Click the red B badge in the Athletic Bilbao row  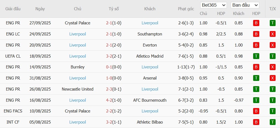tap(256, 122)
